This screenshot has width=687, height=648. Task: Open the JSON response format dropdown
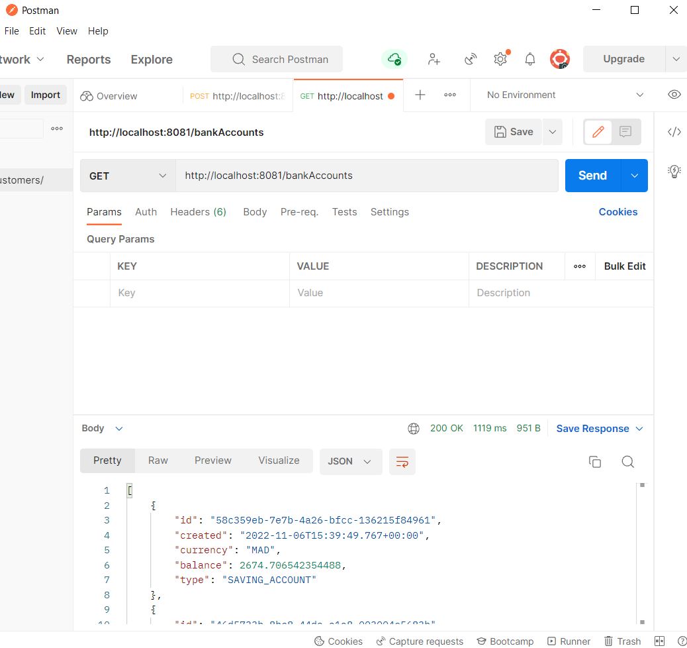tap(351, 461)
